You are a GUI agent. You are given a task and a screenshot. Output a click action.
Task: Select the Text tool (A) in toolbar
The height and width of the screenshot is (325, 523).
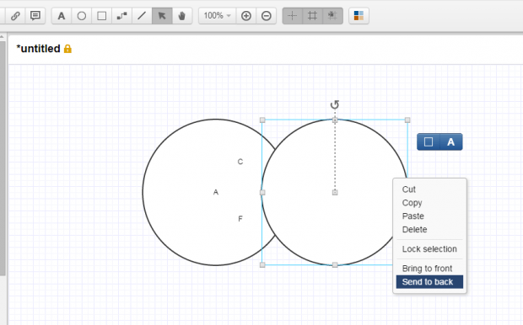(62, 16)
